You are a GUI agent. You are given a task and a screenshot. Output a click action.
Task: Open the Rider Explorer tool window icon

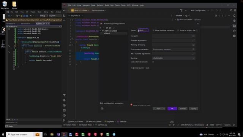pos(64,16)
